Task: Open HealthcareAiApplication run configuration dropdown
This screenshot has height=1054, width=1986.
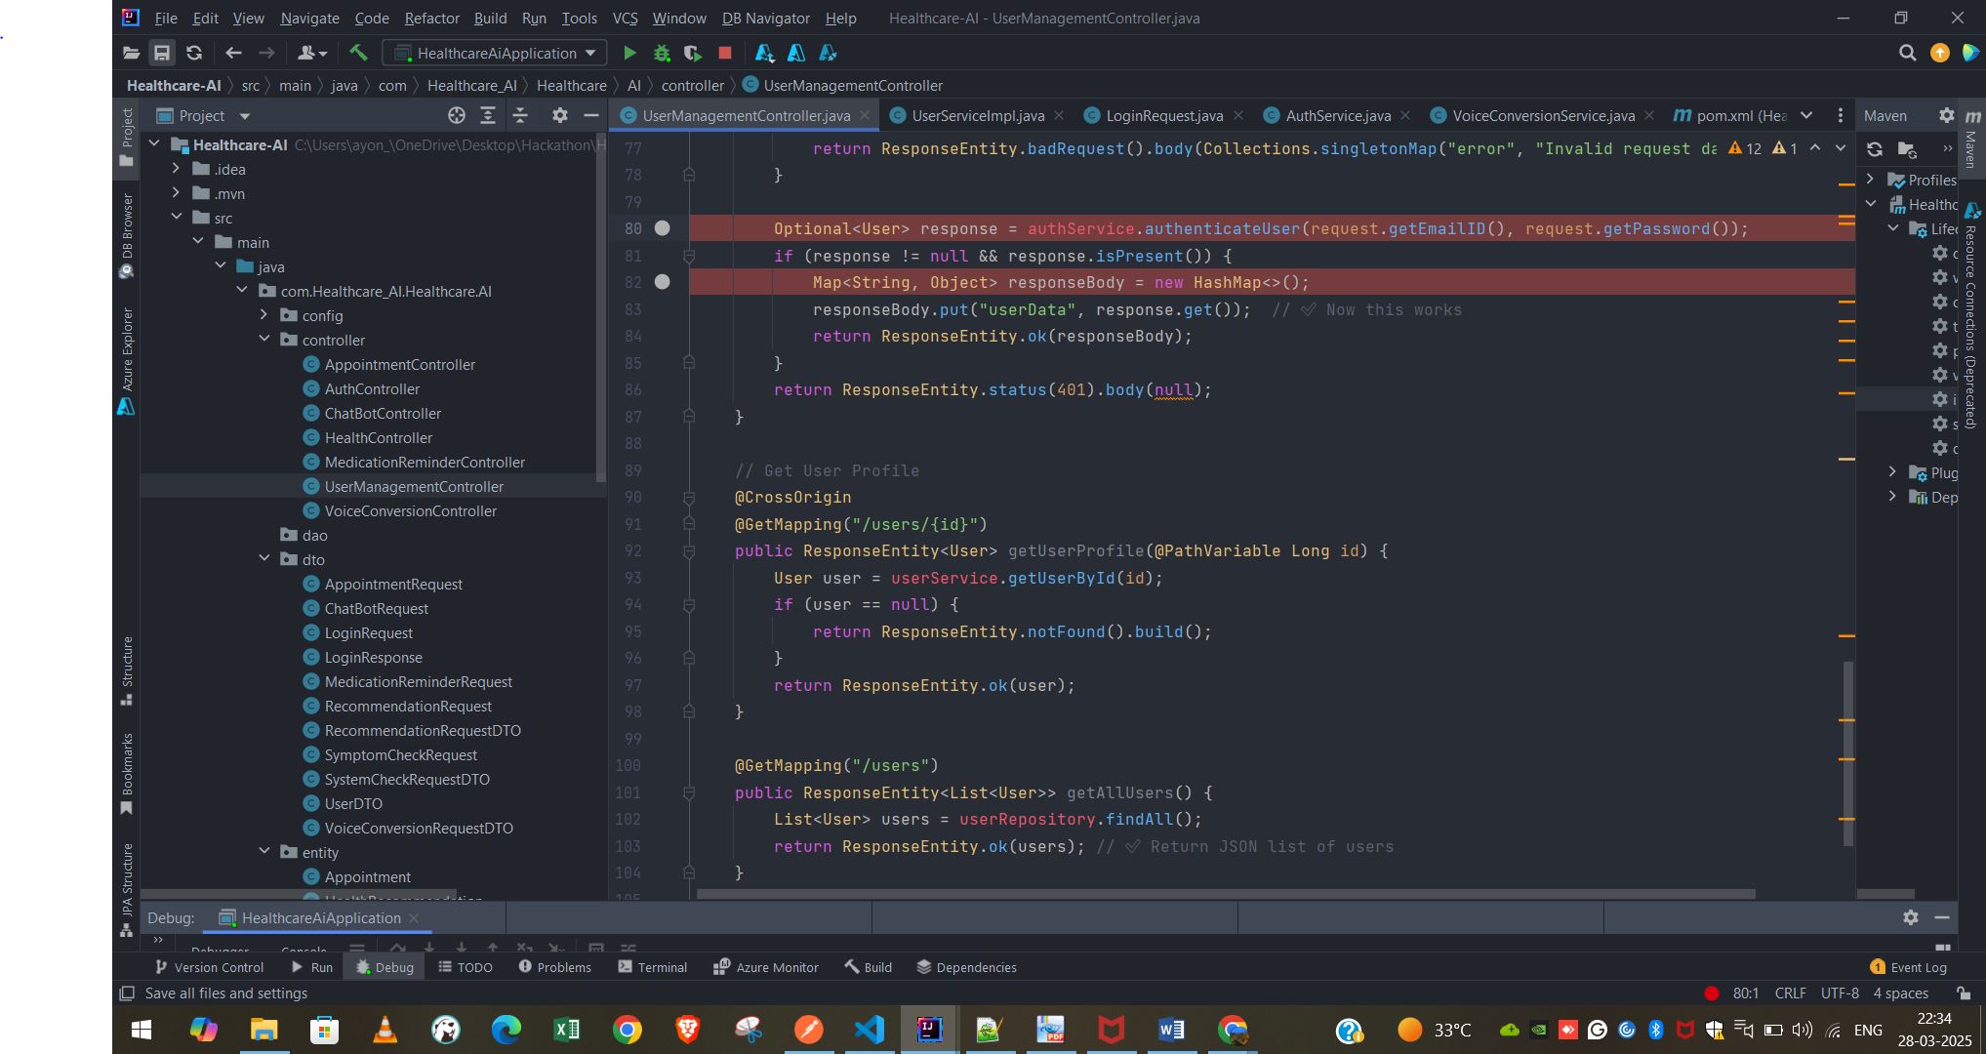Action: [496, 53]
